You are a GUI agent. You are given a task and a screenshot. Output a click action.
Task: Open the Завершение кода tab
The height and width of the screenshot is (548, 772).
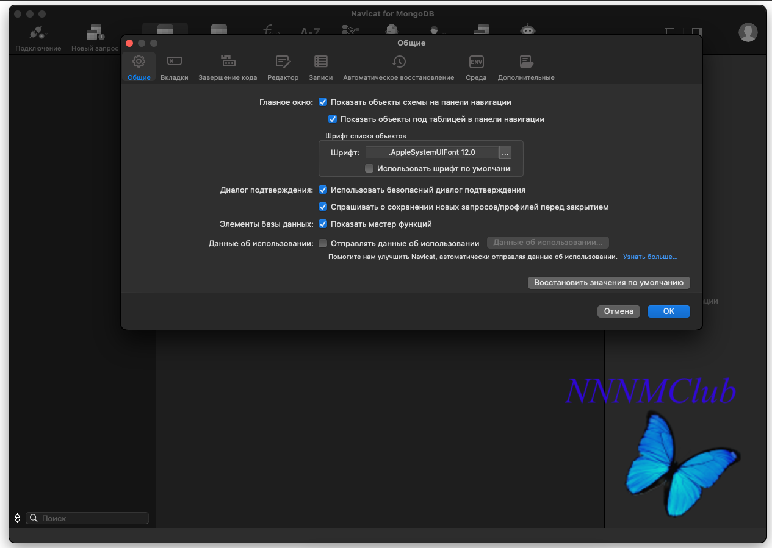click(x=228, y=68)
